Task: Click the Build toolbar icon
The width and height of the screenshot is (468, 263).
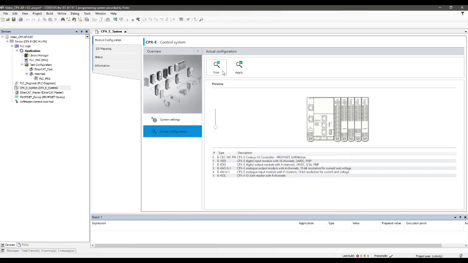Action: point(108,19)
